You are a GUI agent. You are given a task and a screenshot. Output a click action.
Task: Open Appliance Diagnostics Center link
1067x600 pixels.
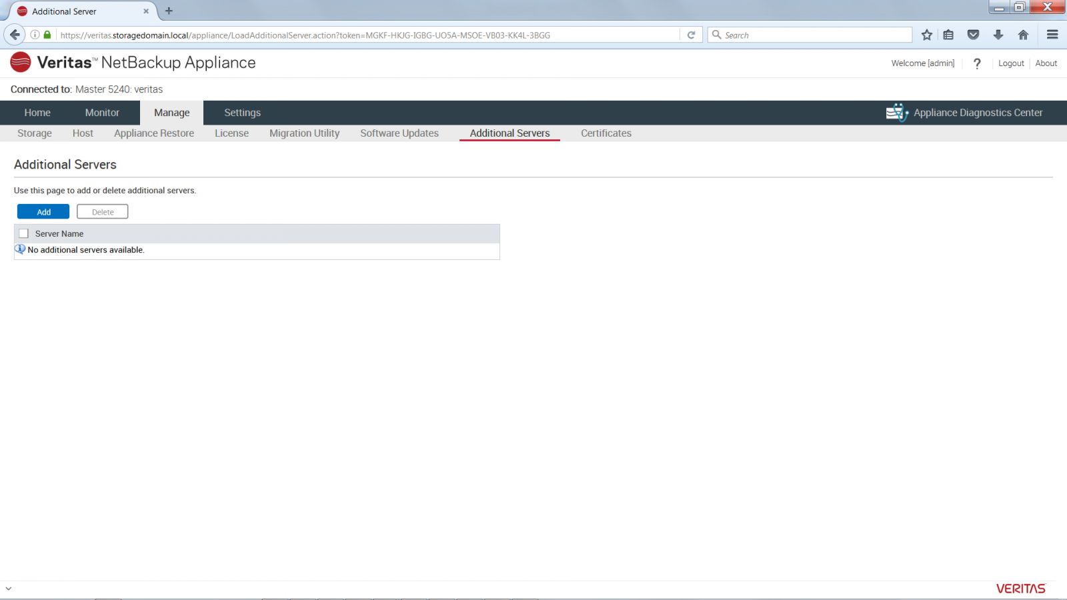point(978,113)
